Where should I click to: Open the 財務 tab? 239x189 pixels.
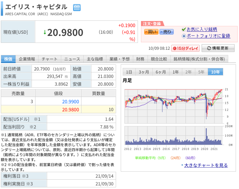tap(140, 59)
